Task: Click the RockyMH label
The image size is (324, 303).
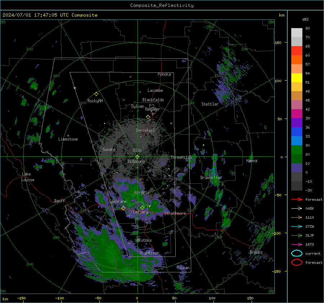Action: pos(95,101)
